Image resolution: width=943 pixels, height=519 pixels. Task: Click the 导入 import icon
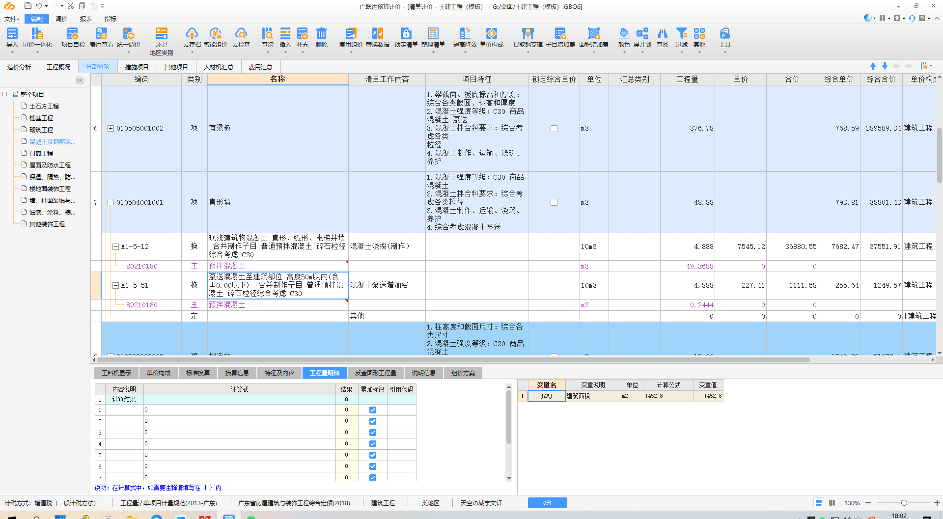point(12,37)
